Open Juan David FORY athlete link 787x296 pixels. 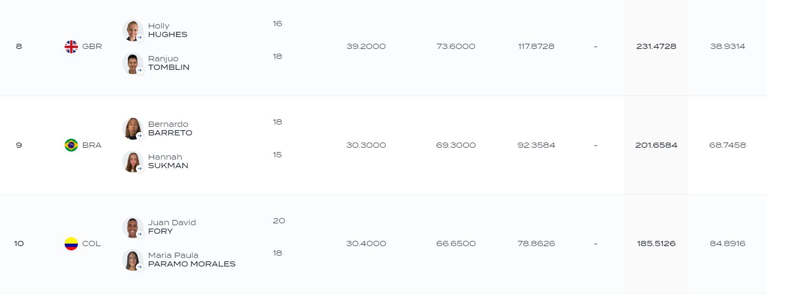[x=172, y=227]
